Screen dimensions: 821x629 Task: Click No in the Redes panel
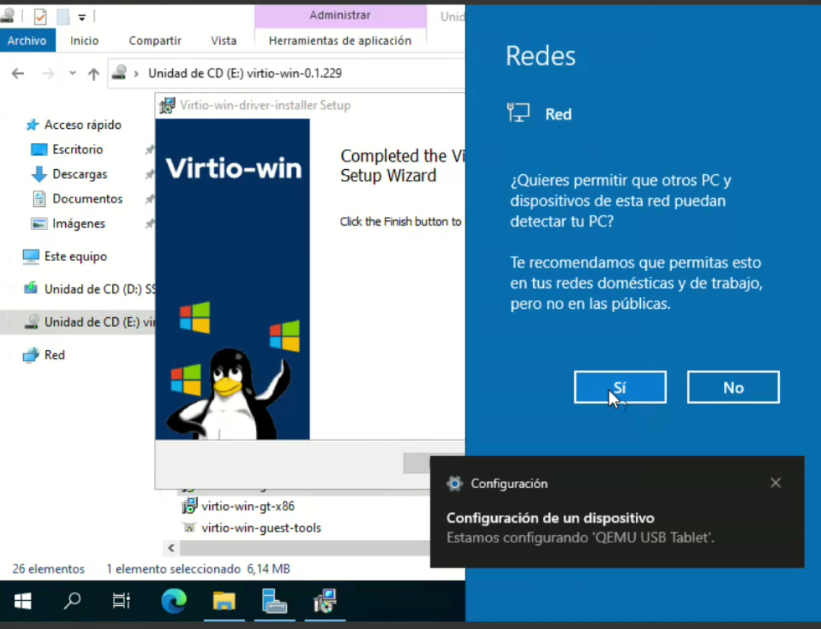pyautogui.click(x=733, y=388)
